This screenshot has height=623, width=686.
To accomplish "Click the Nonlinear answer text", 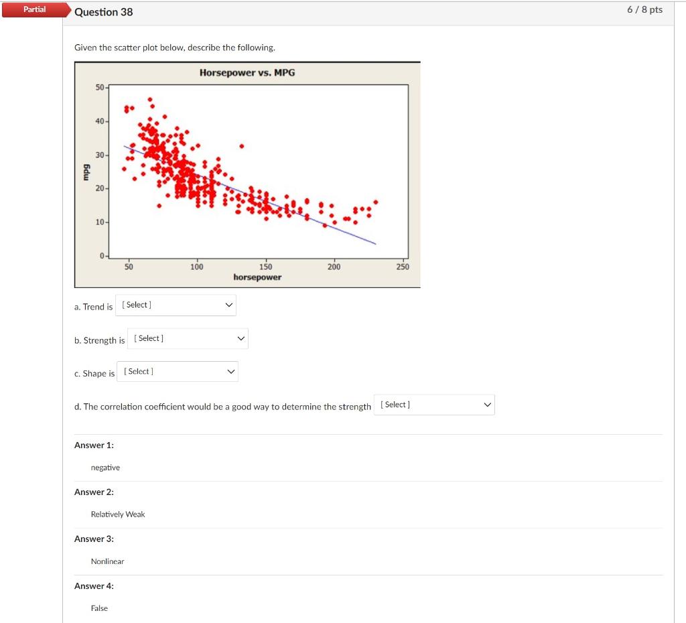I will click(x=107, y=561).
